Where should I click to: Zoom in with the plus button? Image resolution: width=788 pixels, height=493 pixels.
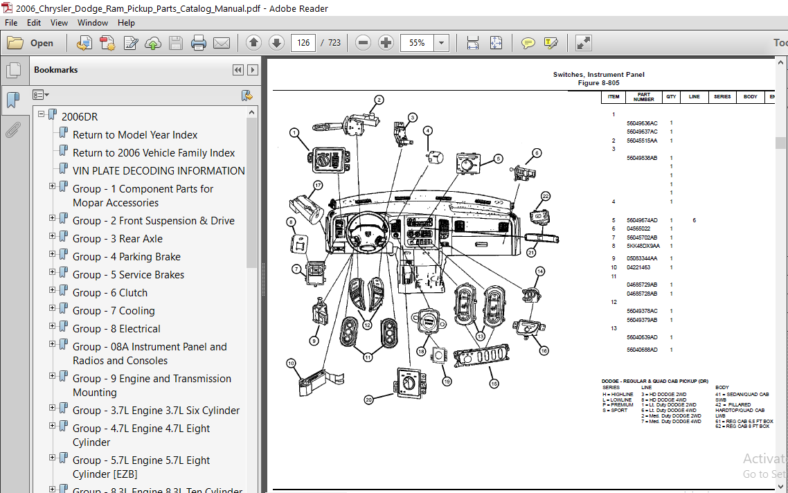click(x=386, y=43)
